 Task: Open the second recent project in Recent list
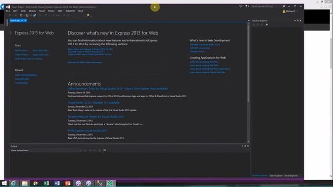click(x=22, y=79)
